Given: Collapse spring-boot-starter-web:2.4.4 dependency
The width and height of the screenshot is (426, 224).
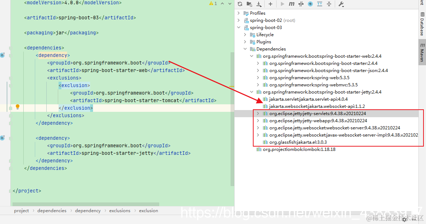Looking at the screenshot, I should click(251, 56).
